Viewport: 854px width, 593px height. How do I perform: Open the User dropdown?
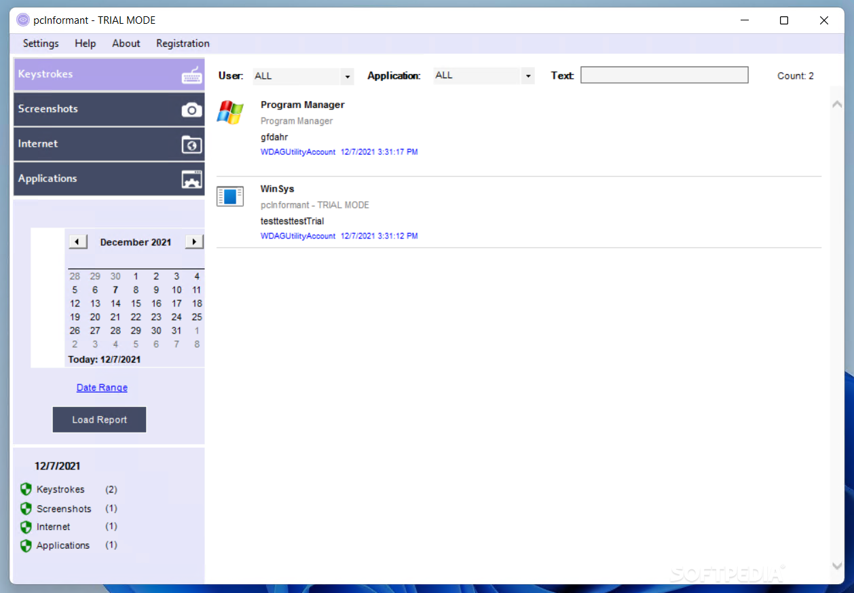click(x=348, y=77)
